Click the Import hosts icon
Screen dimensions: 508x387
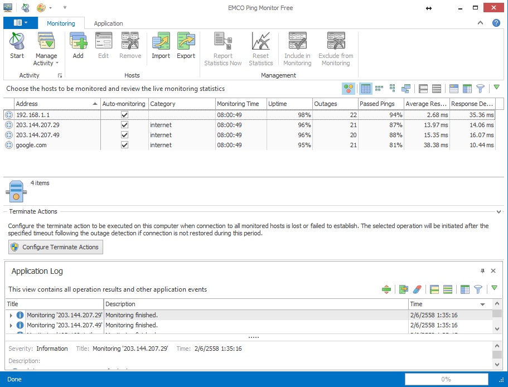pyautogui.click(x=161, y=46)
